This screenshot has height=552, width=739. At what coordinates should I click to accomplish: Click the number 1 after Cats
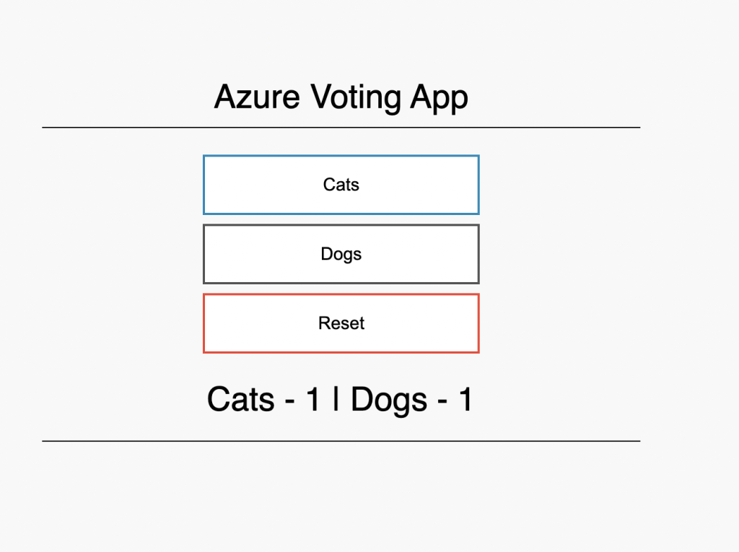click(313, 399)
